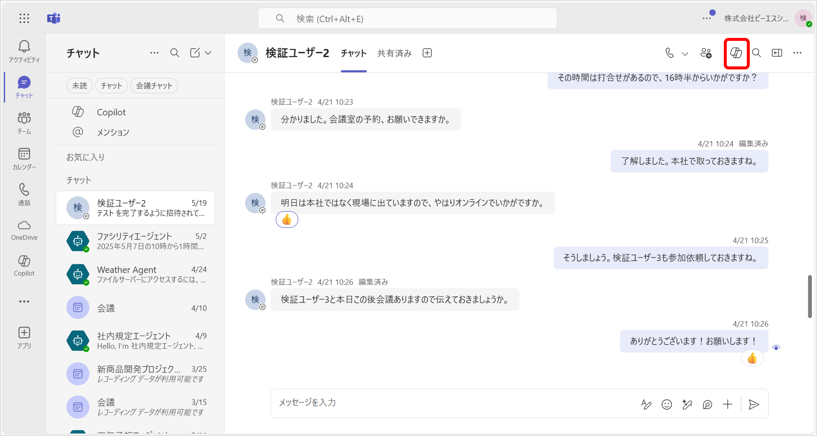Pop out chat window icon
This screenshot has width=817, height=436.
(777, 53)
